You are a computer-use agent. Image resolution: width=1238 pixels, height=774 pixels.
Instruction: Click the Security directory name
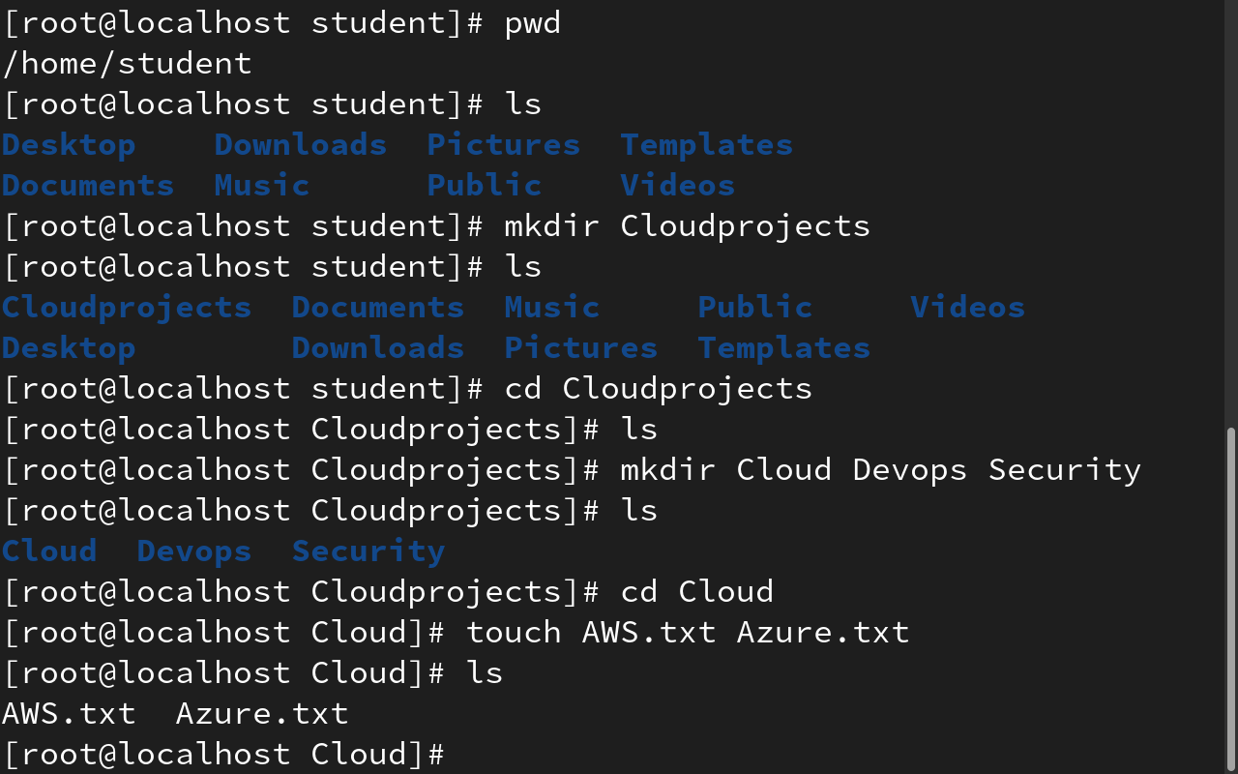[x=368, y=551]
